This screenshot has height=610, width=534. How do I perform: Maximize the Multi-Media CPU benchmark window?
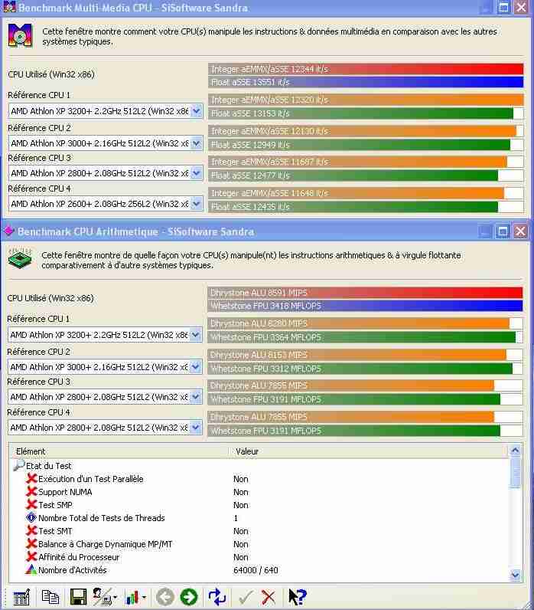[x=503, y=8]
